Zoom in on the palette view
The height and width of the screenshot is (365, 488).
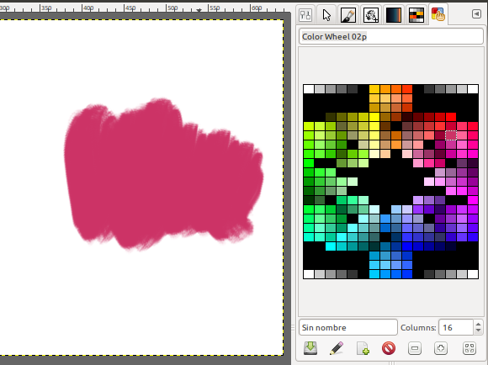tap(441, 348)
